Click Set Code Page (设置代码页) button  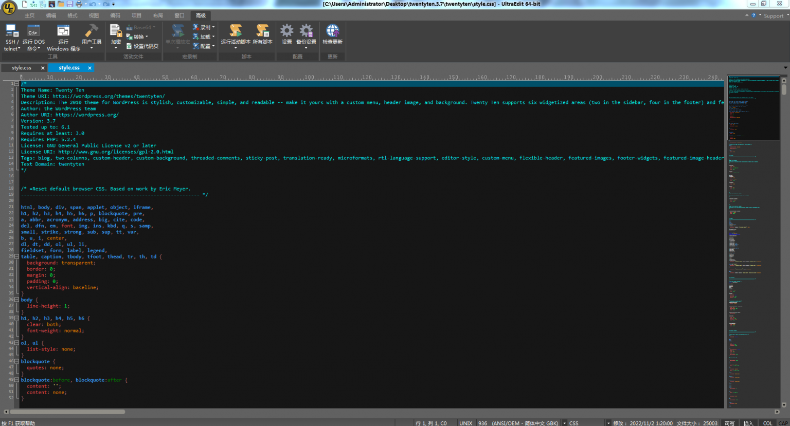(x=142, y=46)
